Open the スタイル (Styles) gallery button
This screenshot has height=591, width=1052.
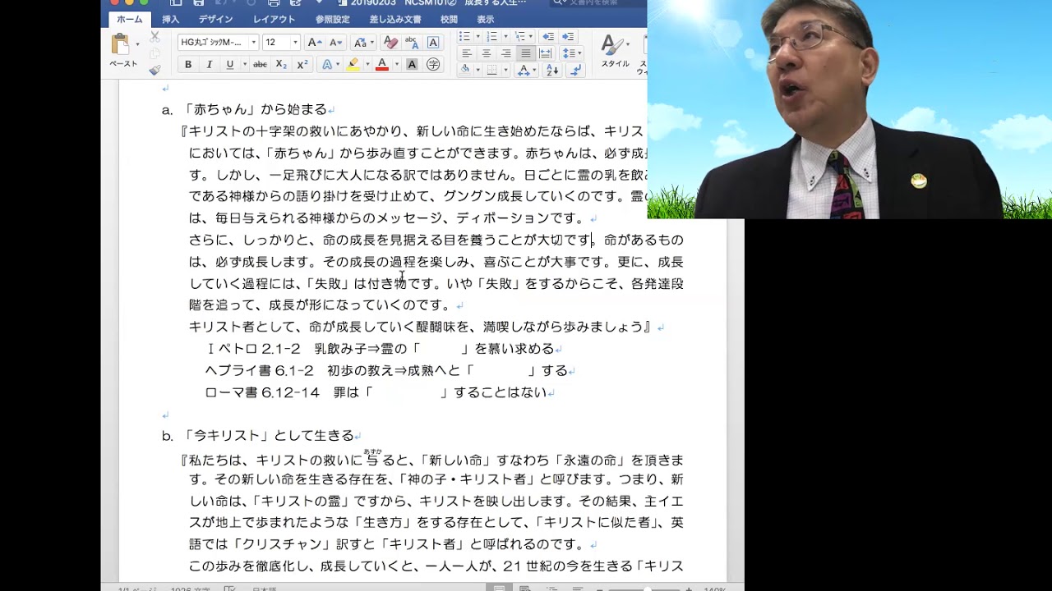pyautogui.click(x=613, y=49)
